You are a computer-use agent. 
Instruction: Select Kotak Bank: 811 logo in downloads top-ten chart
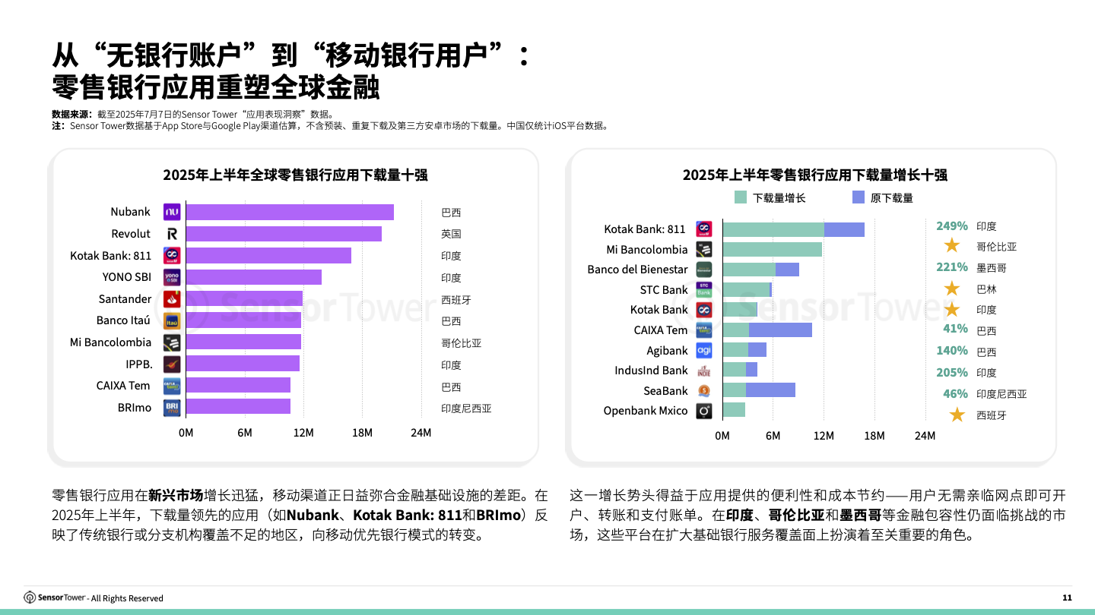pyautogui.click(x=172, y=256)
